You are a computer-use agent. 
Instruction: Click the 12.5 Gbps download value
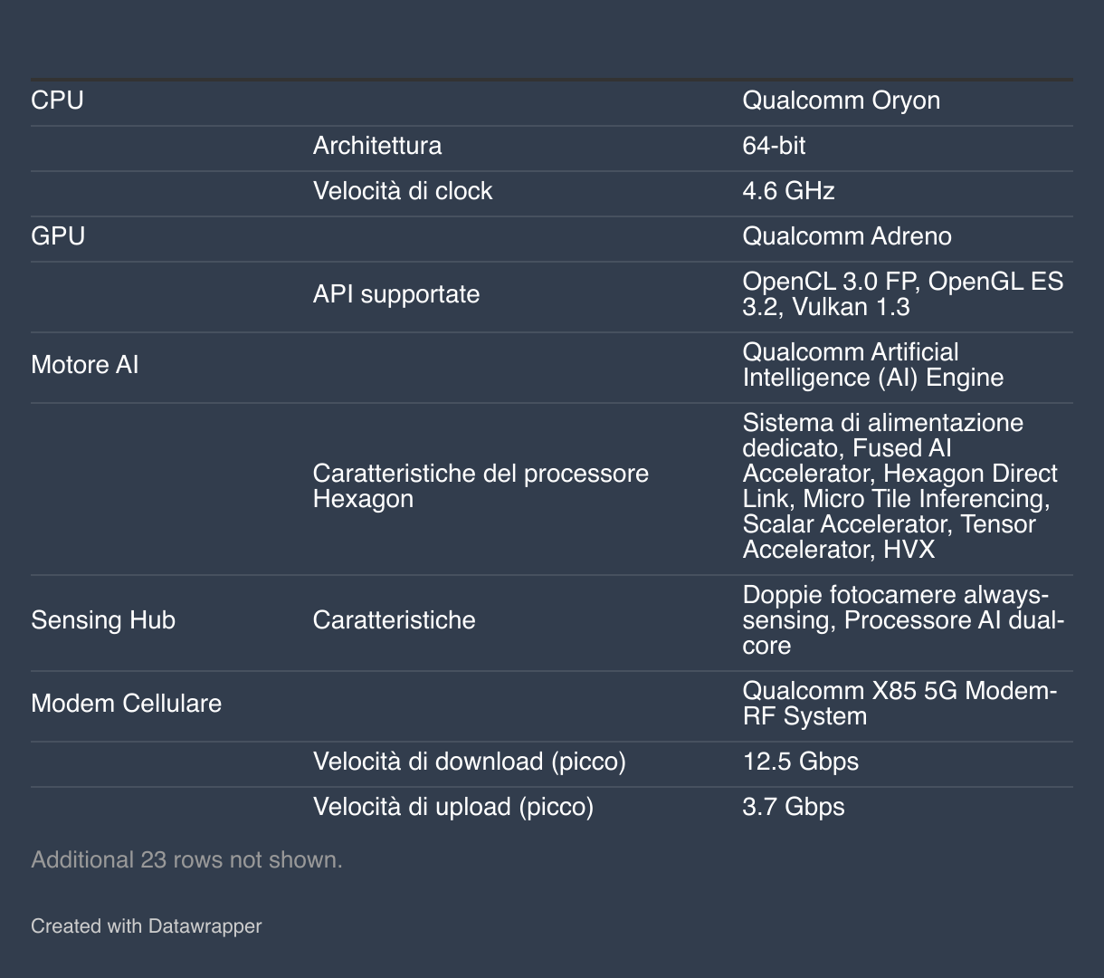(800, 762)
